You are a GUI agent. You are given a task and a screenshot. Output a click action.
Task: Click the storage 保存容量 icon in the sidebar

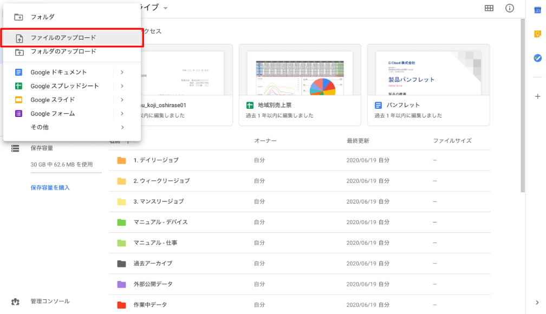point(15,148)
